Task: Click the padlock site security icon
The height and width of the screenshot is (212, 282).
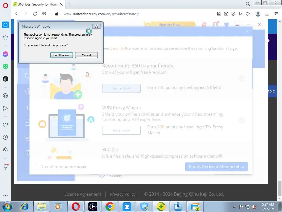Action: pyautogui.click(x=57, y=14)
